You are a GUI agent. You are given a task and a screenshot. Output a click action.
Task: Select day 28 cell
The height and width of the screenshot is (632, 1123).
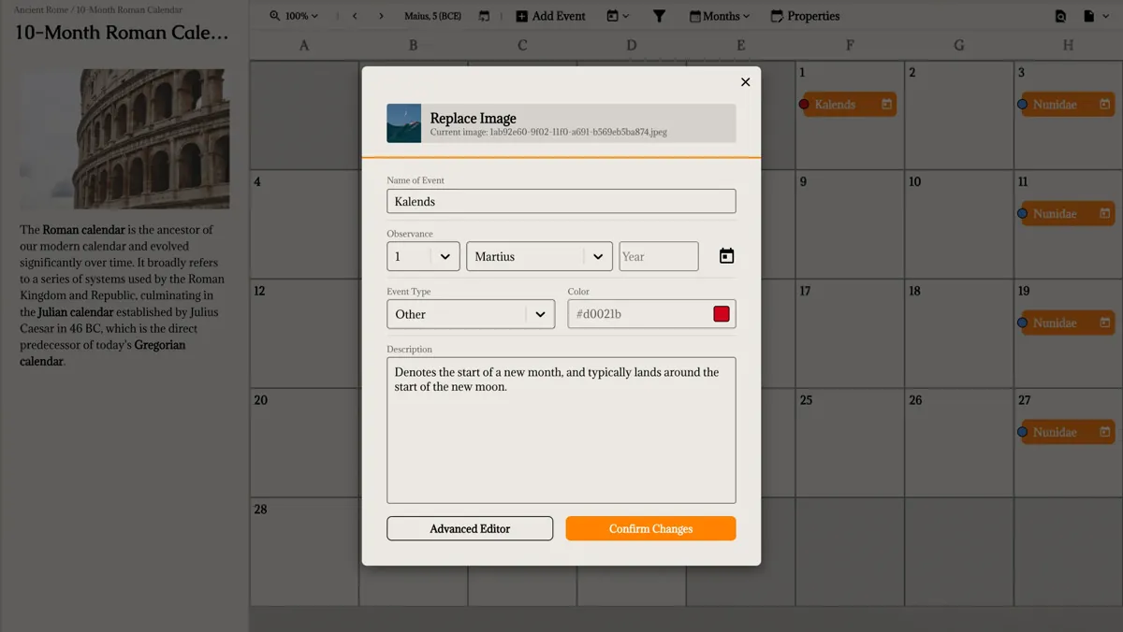(x=304, y=552)
